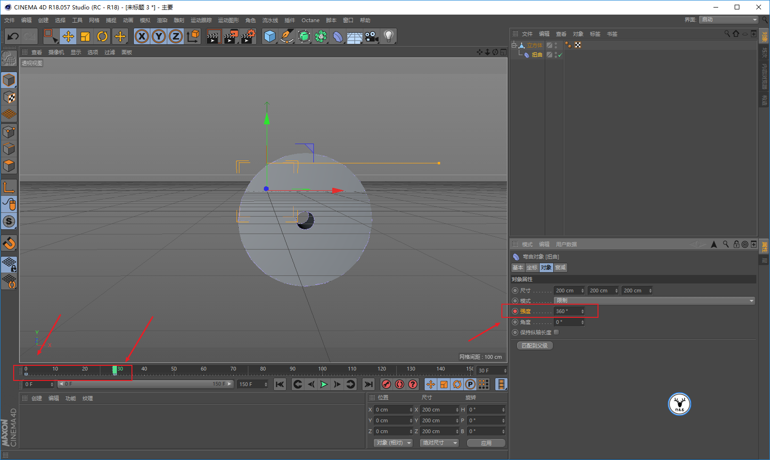Click the autokeying icon
Image resolution: width=770 pixels, height=460 pixels.
click(x=400, y=384)
